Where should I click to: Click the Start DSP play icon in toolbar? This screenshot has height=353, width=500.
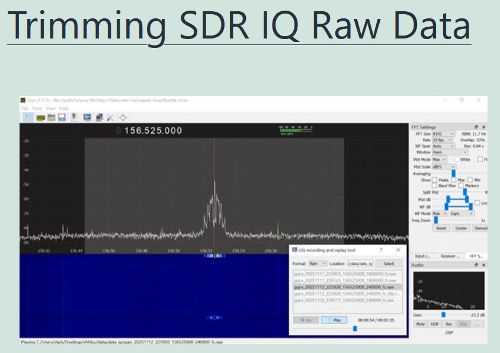27,117
